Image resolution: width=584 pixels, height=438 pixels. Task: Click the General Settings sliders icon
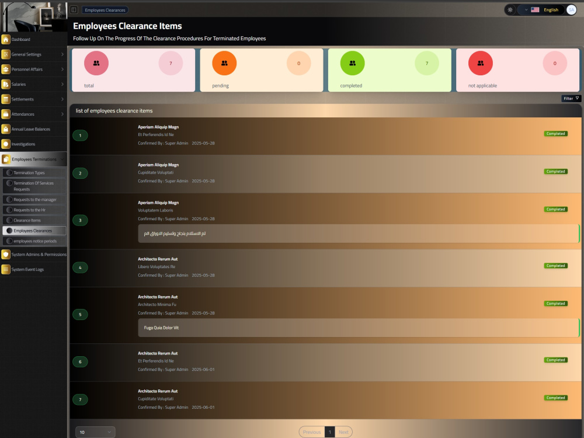coord(6,54)
